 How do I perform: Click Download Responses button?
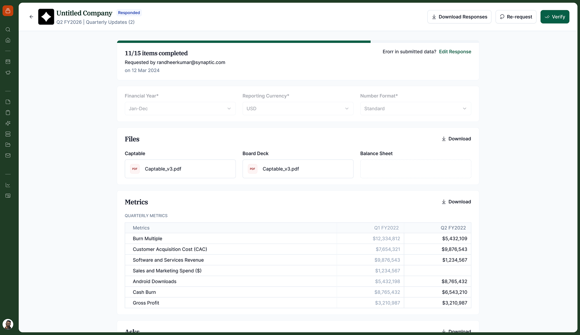click(459, 17)
